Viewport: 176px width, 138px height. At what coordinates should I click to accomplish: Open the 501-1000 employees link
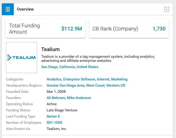(x=54, y=123)
